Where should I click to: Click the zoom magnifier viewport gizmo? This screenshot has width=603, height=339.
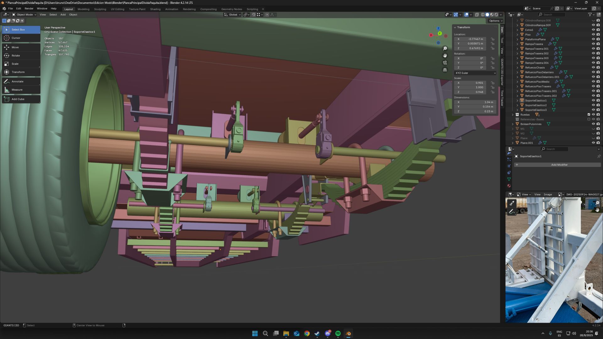(x=445, y=48)
